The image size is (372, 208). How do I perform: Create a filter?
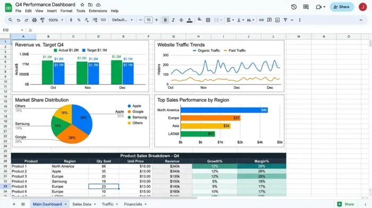click(285, 20)
